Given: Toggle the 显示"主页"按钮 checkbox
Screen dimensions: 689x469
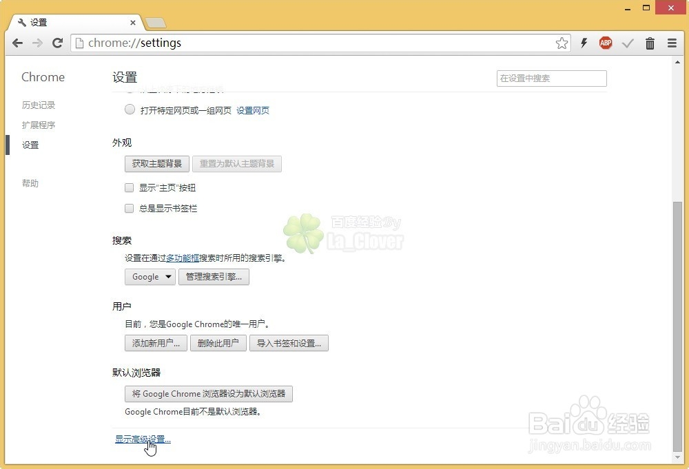Looking at the screenshot, I should [130, 188].
